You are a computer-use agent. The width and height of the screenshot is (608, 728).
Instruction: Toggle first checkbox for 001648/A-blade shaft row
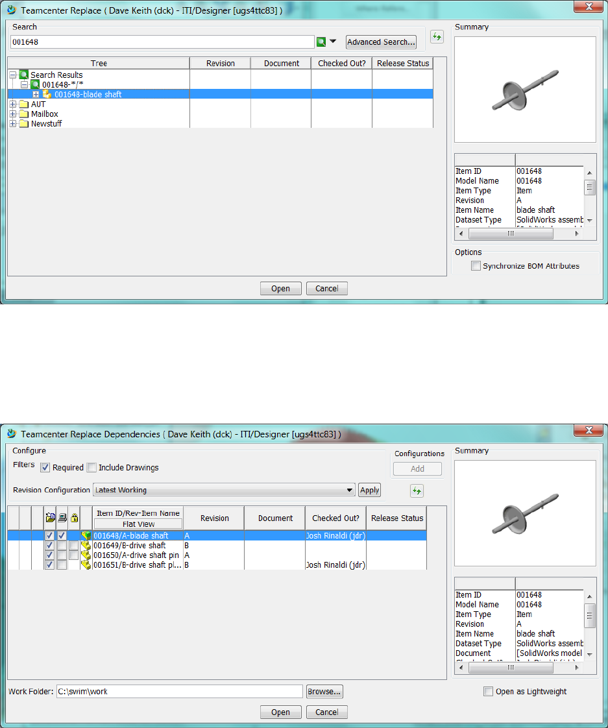[x=50, y=535]
